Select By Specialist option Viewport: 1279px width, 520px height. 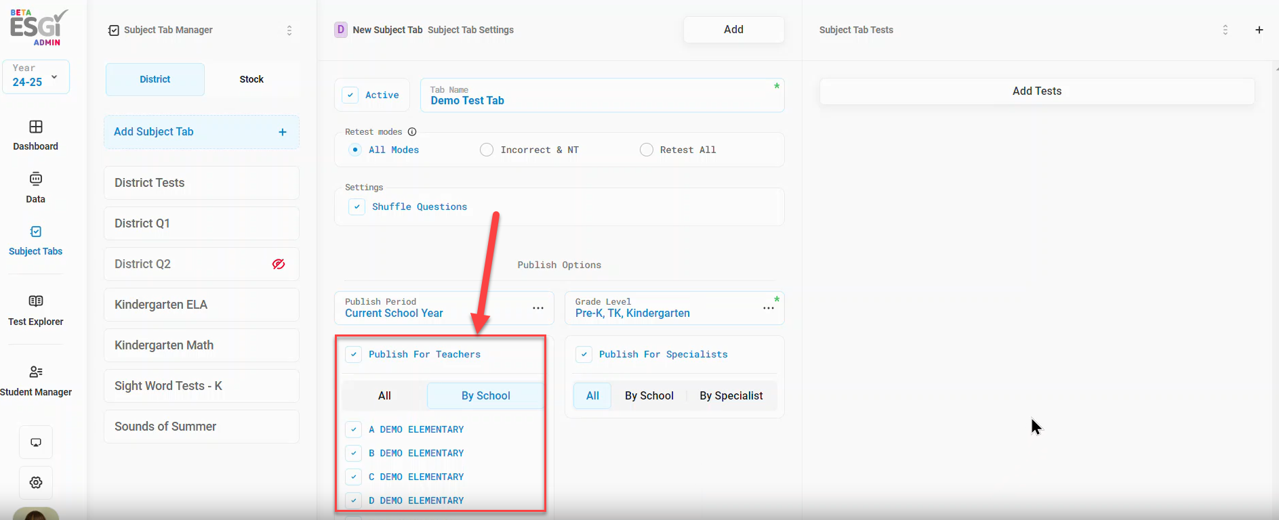point(731,395)
